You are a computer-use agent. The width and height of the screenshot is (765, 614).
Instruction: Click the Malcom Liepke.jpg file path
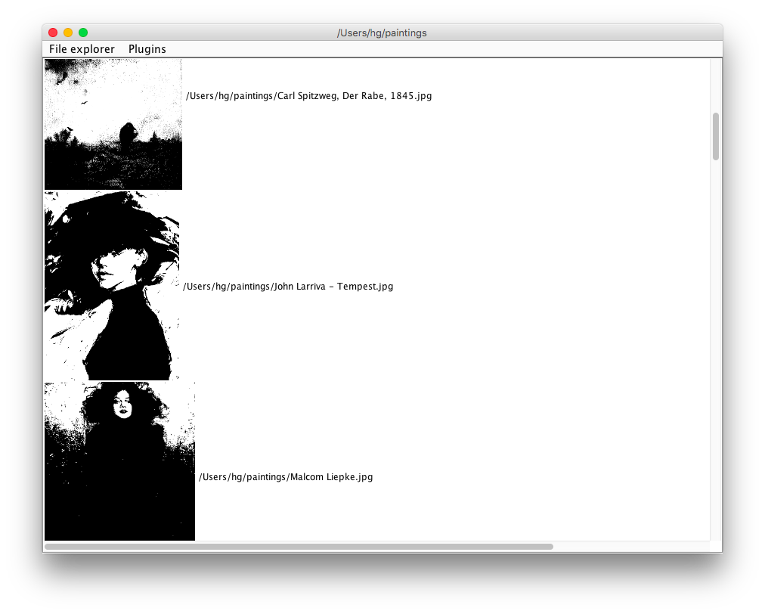click(286, 477)
